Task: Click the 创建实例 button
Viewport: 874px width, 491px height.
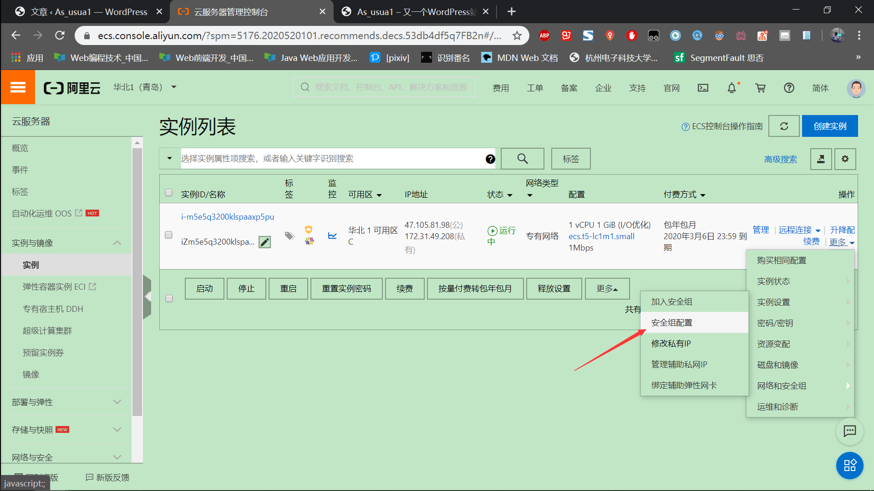Action: pos(829,126)
